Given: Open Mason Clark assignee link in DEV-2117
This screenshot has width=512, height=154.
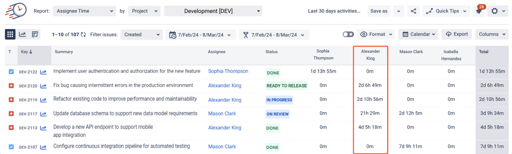Looking at the screenshot, I should tap(222, 113).
